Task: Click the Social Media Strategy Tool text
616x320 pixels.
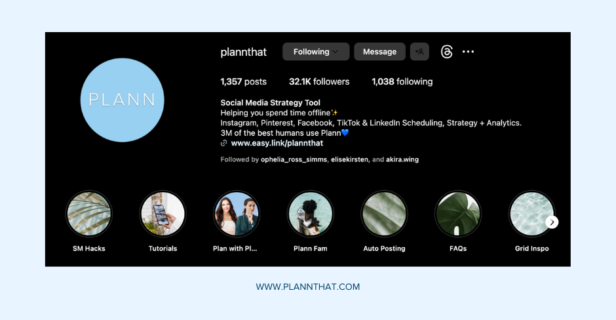Action: coord(270,102)
